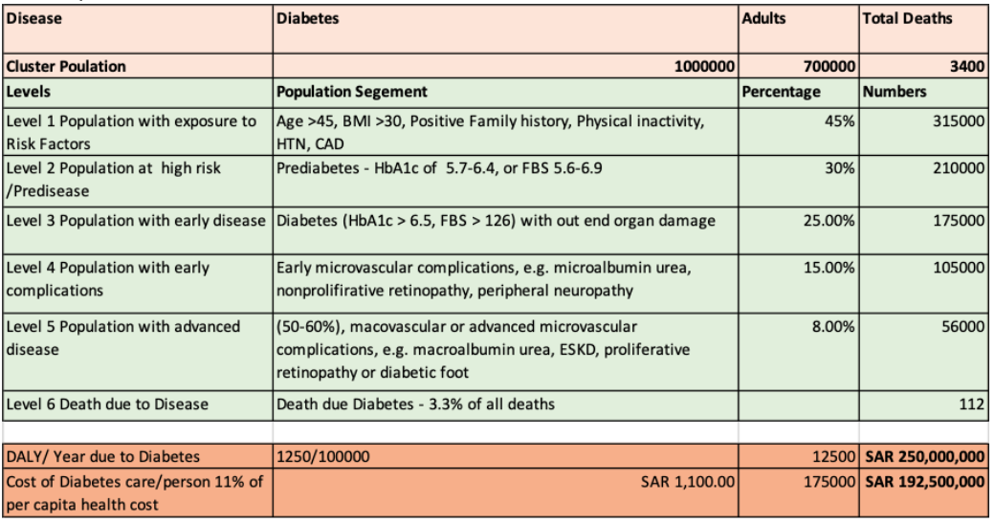Click the 210000 numbers cell
The width and height of the screenshot is (995, 523).
(x=923, y=181)
